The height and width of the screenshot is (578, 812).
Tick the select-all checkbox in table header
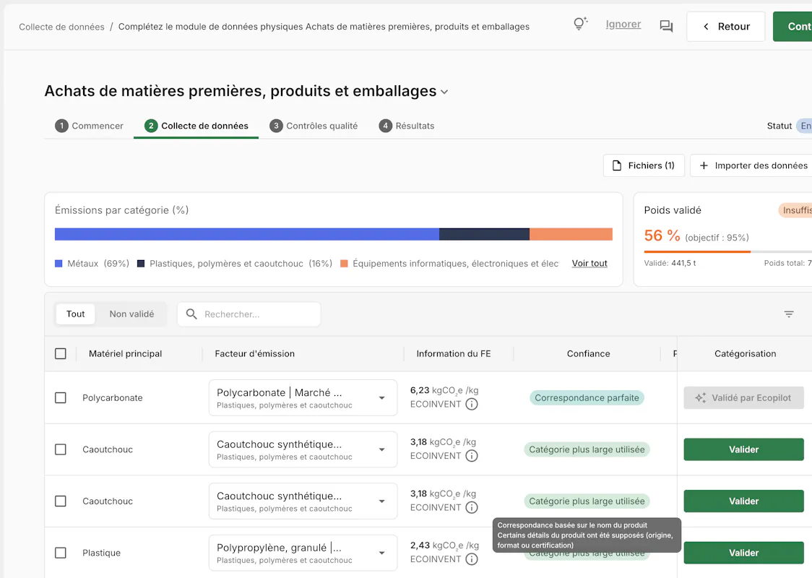point(61,353)
